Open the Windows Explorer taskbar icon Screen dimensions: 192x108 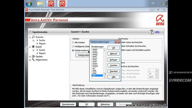[x=40, y=4]
